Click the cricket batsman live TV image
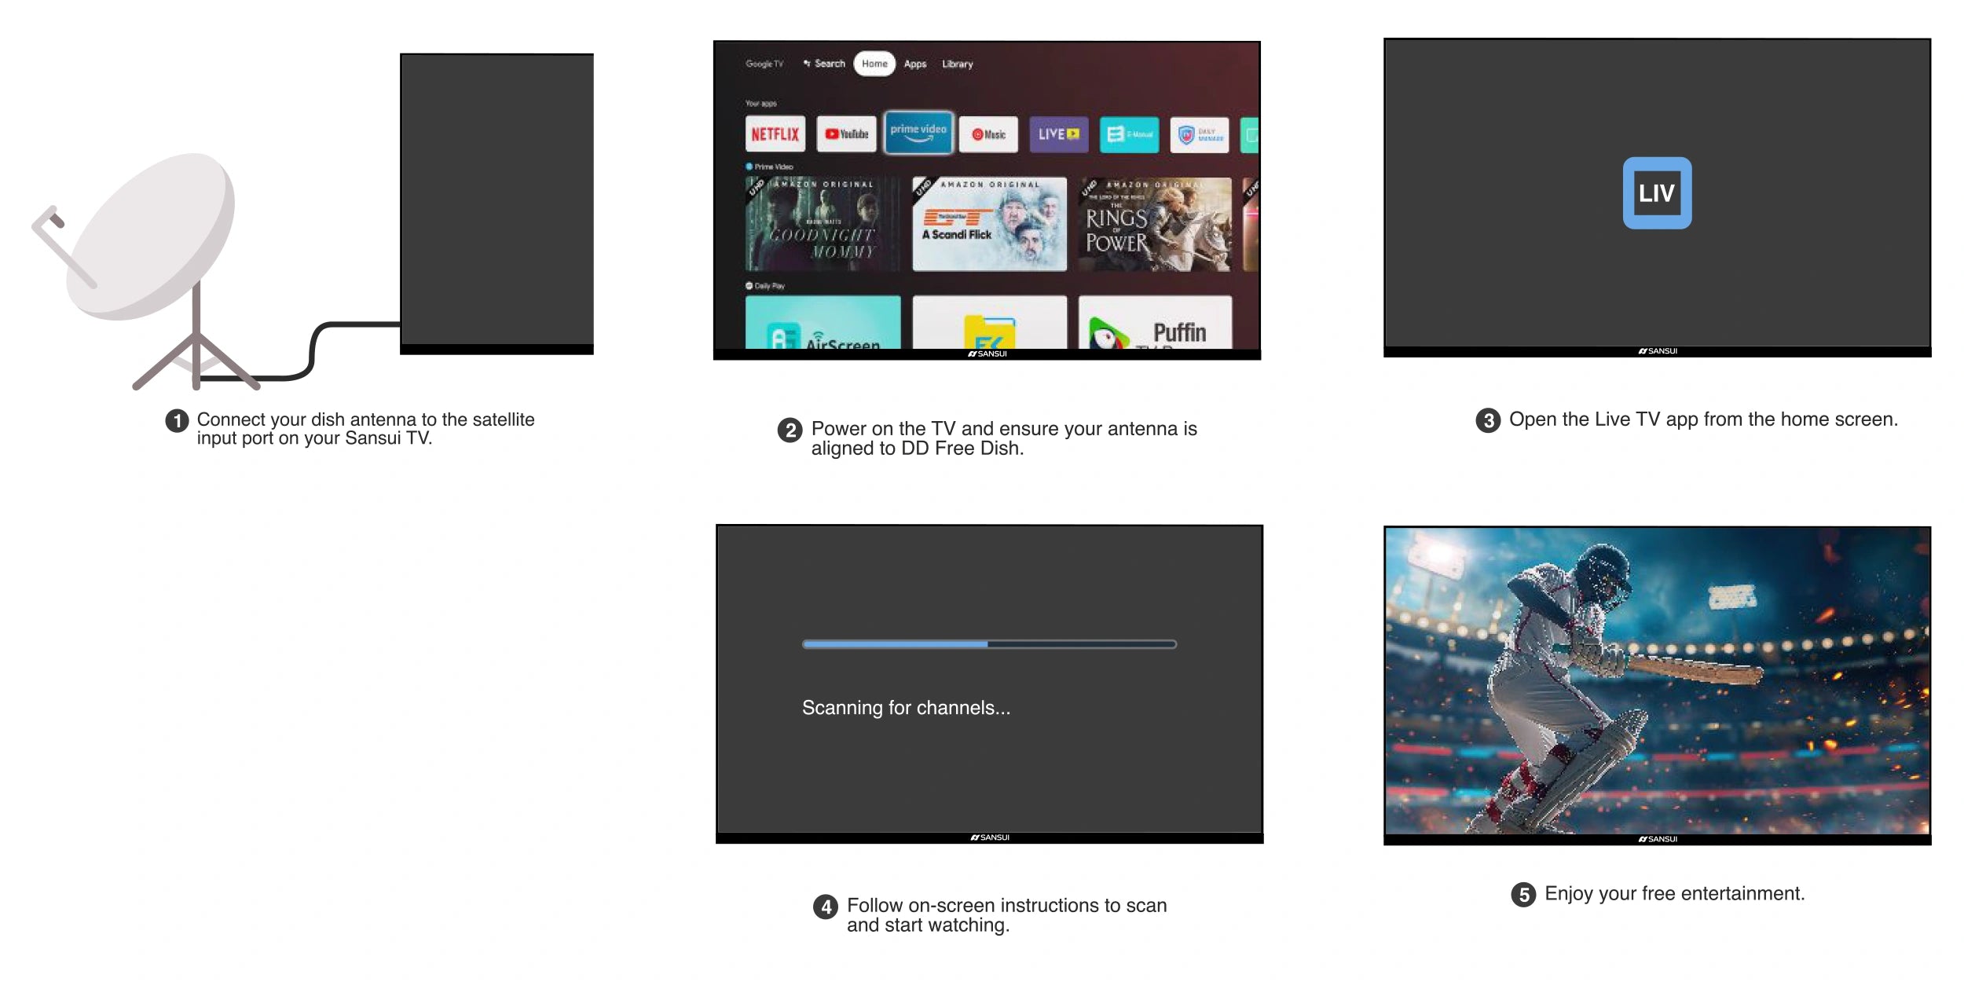 1657,680
